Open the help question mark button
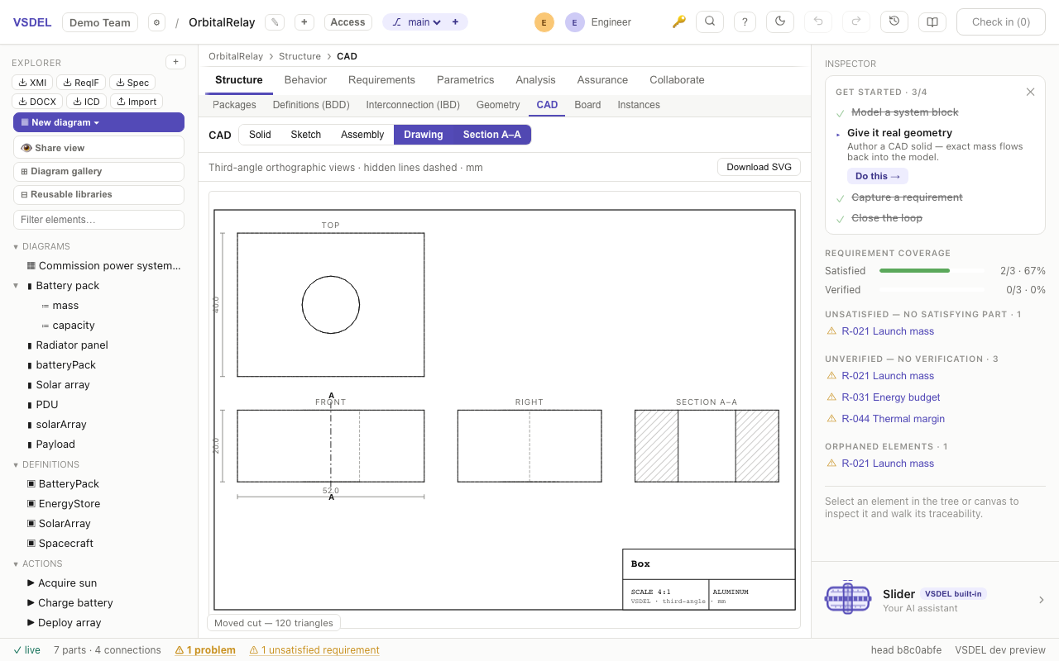1059x661 pixels. click(745, 22)
